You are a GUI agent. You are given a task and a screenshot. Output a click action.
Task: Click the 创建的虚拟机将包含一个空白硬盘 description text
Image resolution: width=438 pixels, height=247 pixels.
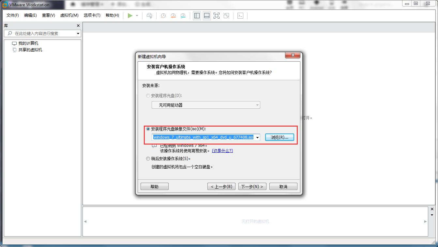(182, 167)
